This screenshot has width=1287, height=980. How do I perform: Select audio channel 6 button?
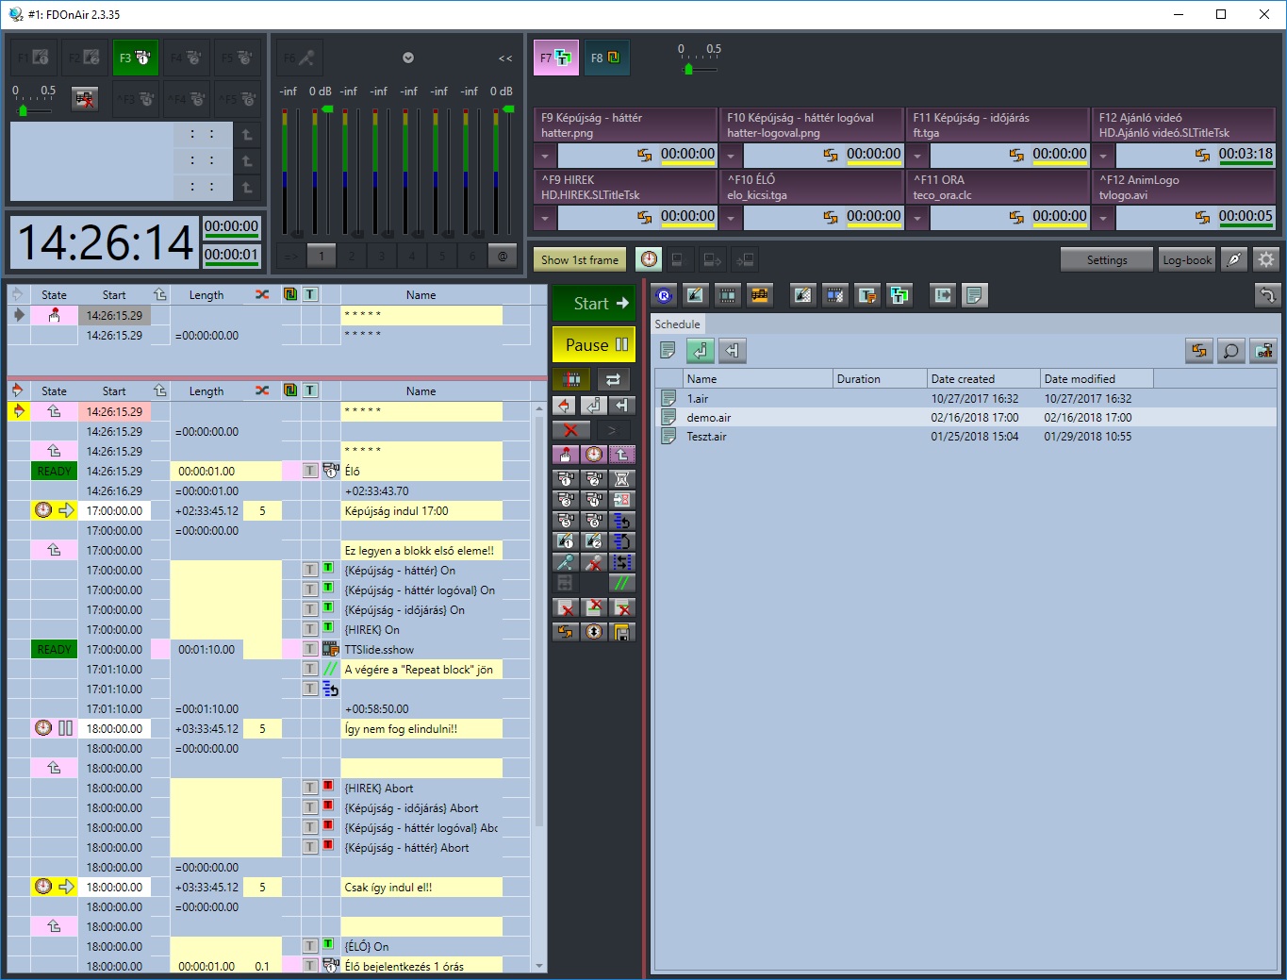click(x=471, y=255)
